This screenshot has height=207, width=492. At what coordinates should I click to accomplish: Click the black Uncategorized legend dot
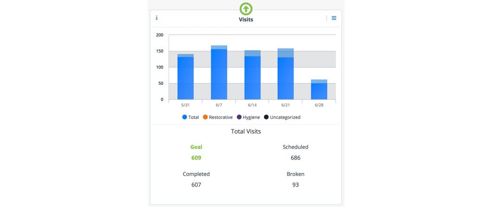266,117
